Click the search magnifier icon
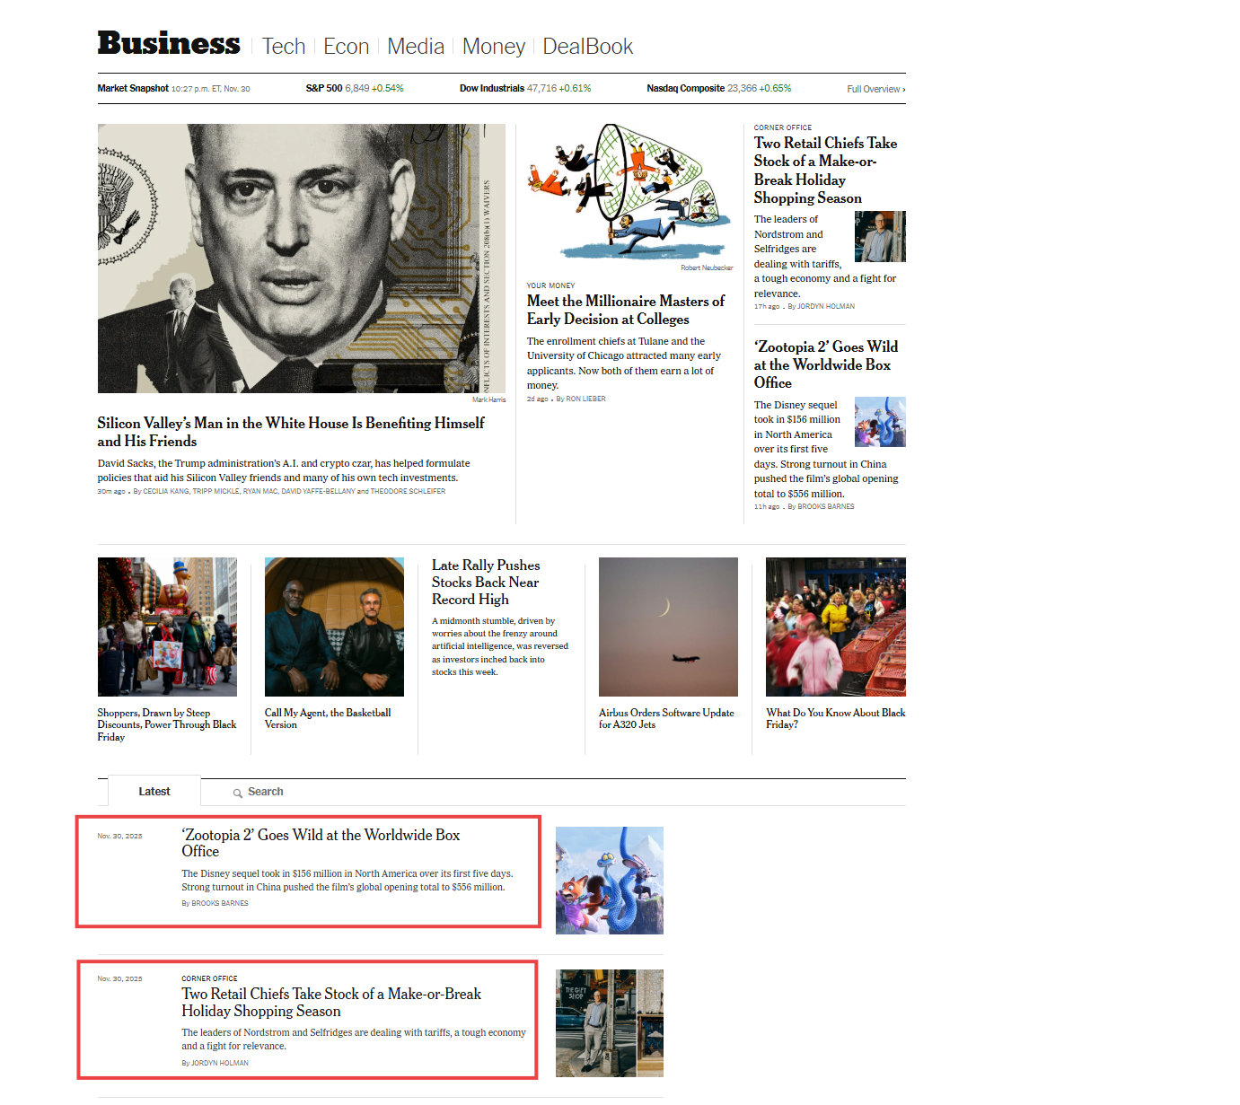 (x=236, y=792)
